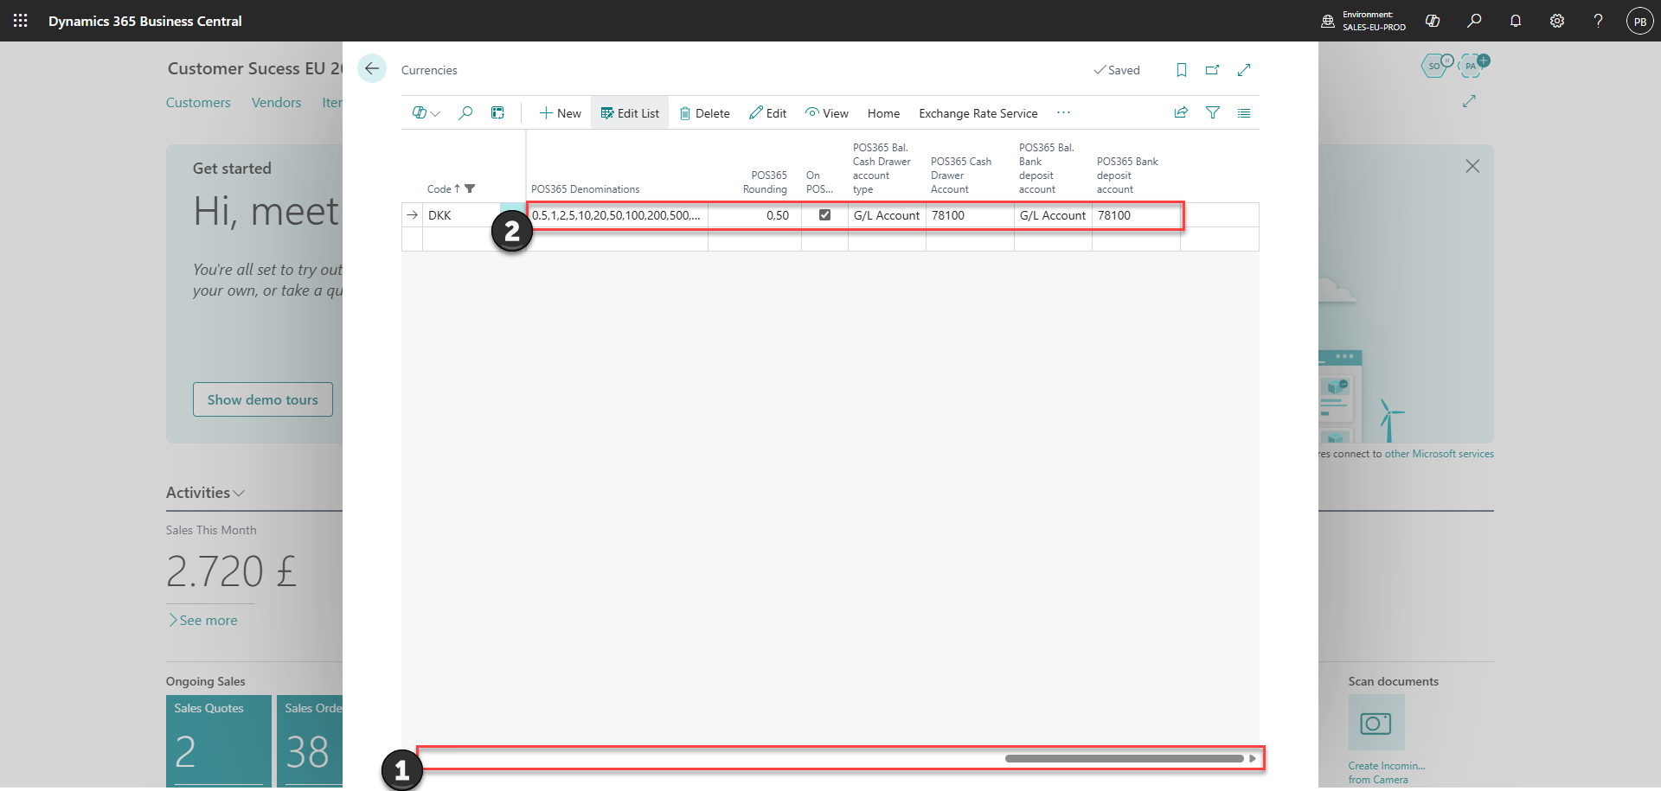Click the POS365 Denominations column header
This screenshot has width=1661, height=791.
tap(586, 188)
